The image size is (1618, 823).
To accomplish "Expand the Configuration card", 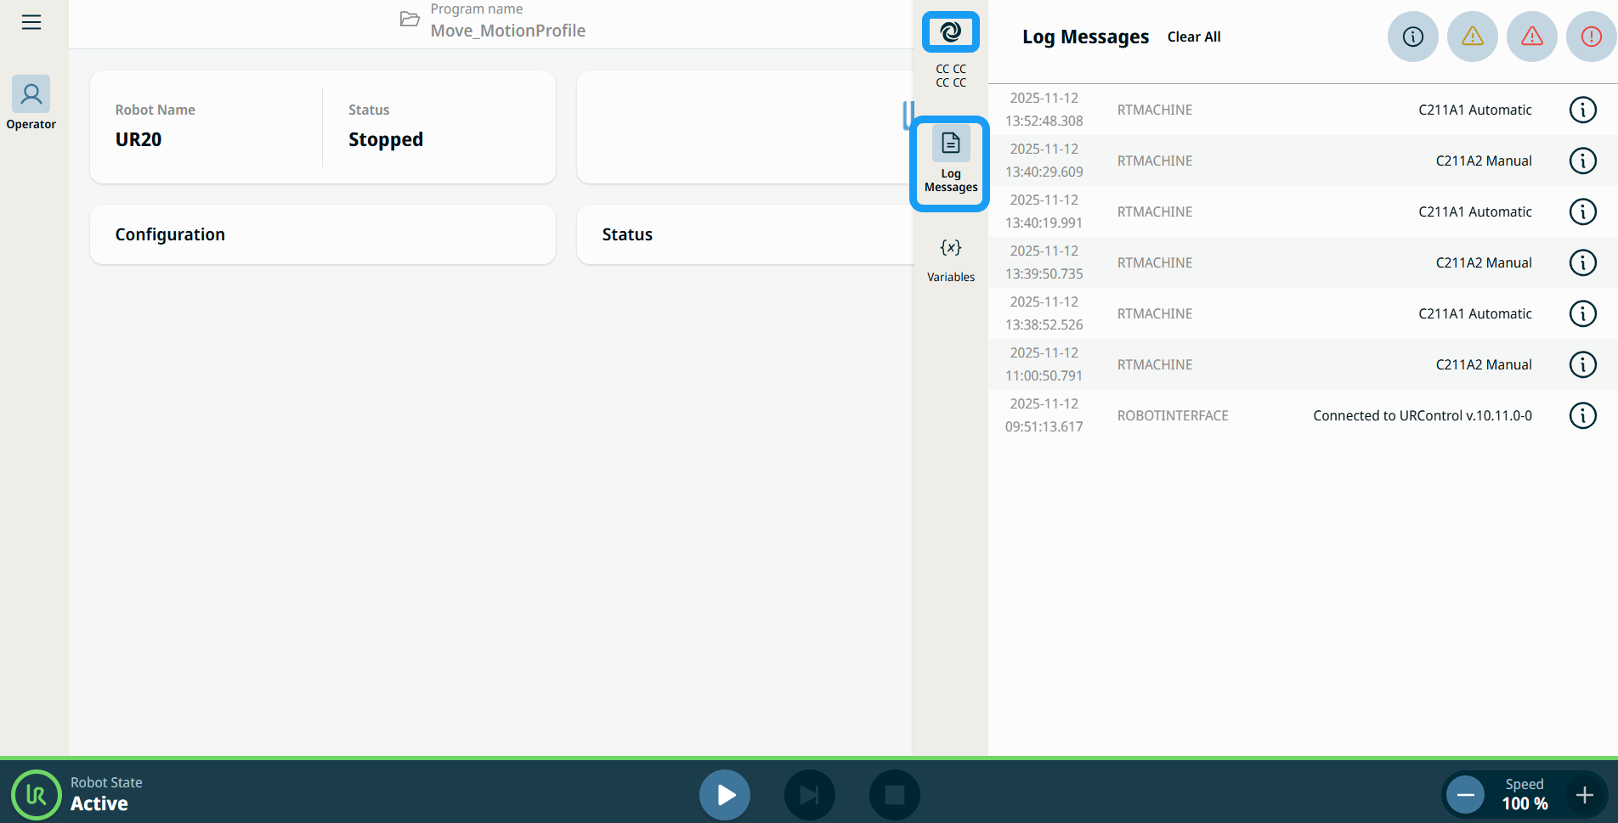I will (x=322, y=234).
